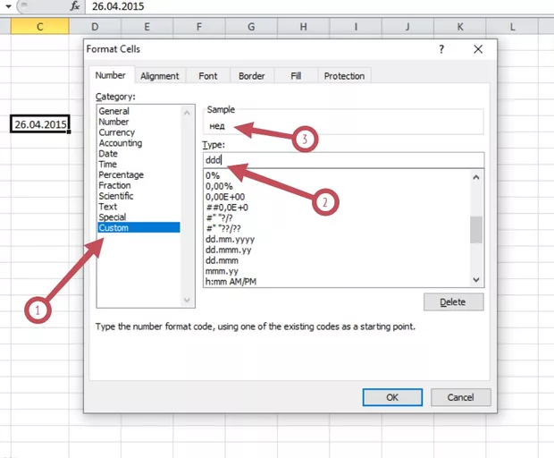Image resolution: width=554 pixels, height=458 pixels.
Task: Switch to the Alignment tab
Action: (160, 76)
